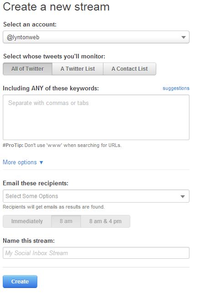
Task: Choose the A Twitter List option
Action: point(77,69)
